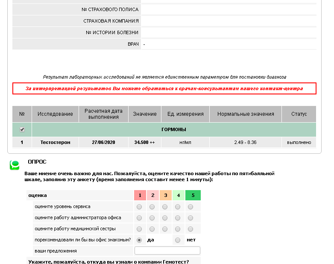Click the 'Исследование' column header
This screenshot has width=334, height=264.
click(x=55, y=114)
